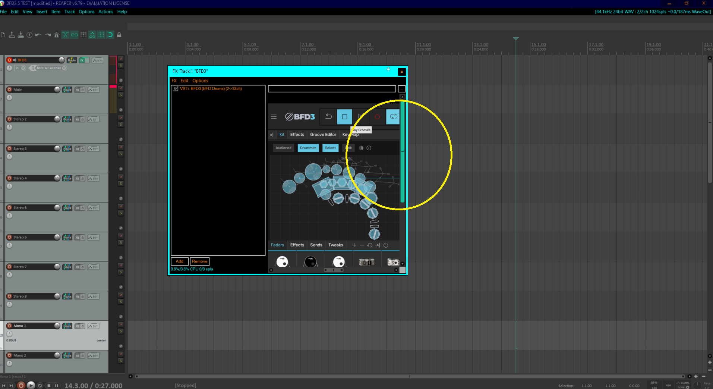This screenshot has height=389, width=713.
Task: Click Remove button in FX window
Action: [x=200, y=261]
